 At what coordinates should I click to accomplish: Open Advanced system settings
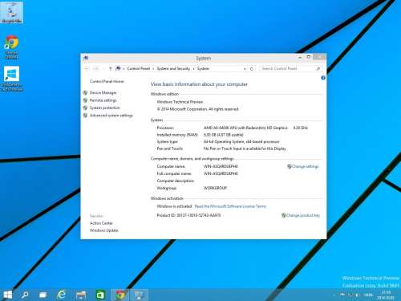pos(111,116)
